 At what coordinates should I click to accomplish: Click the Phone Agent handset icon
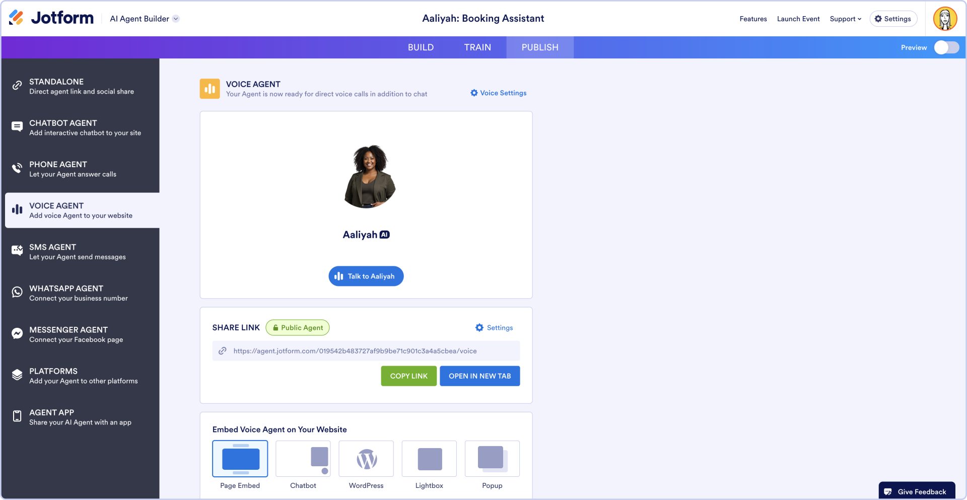(x=17, y=168)
